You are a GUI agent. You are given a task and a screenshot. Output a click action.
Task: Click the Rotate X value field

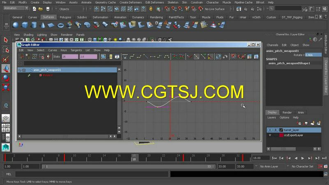click(x=313, y=55)
